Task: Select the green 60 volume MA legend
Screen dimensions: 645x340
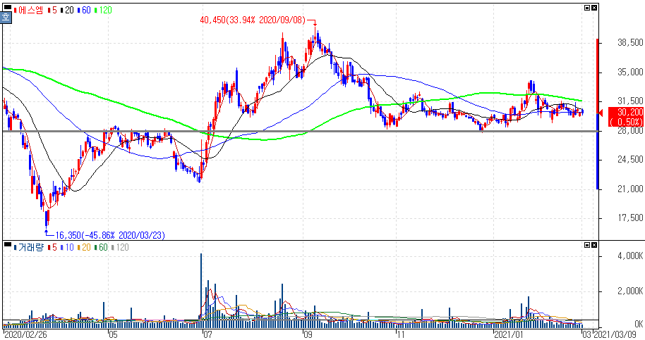Action: tap(101, 247)
